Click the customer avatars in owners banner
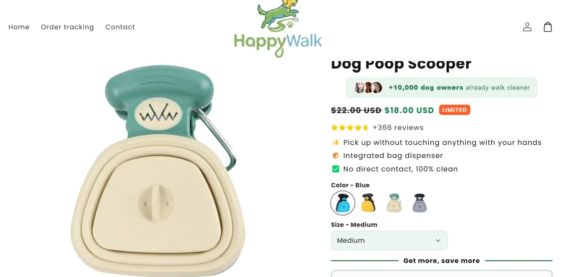The image size is (569, 277). click(x=368, y=87)
